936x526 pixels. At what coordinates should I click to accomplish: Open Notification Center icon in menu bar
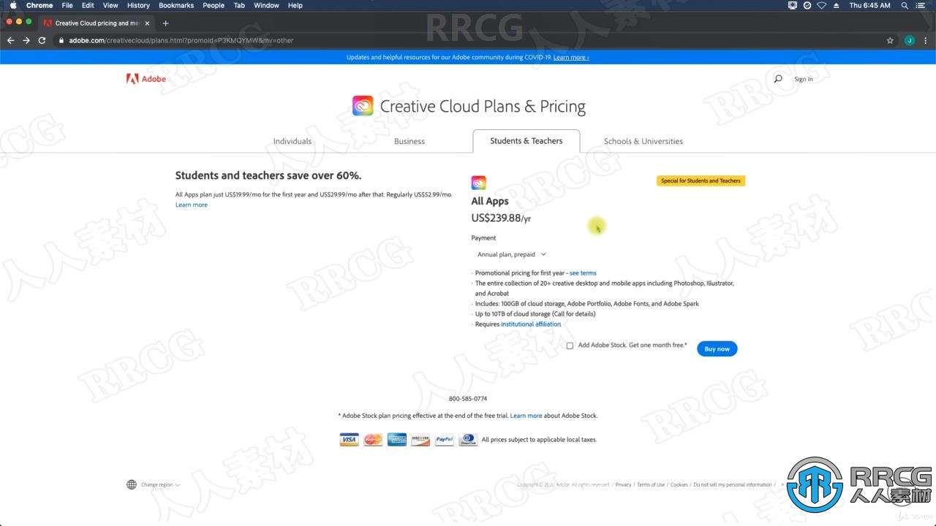click(x=922, y=5)
